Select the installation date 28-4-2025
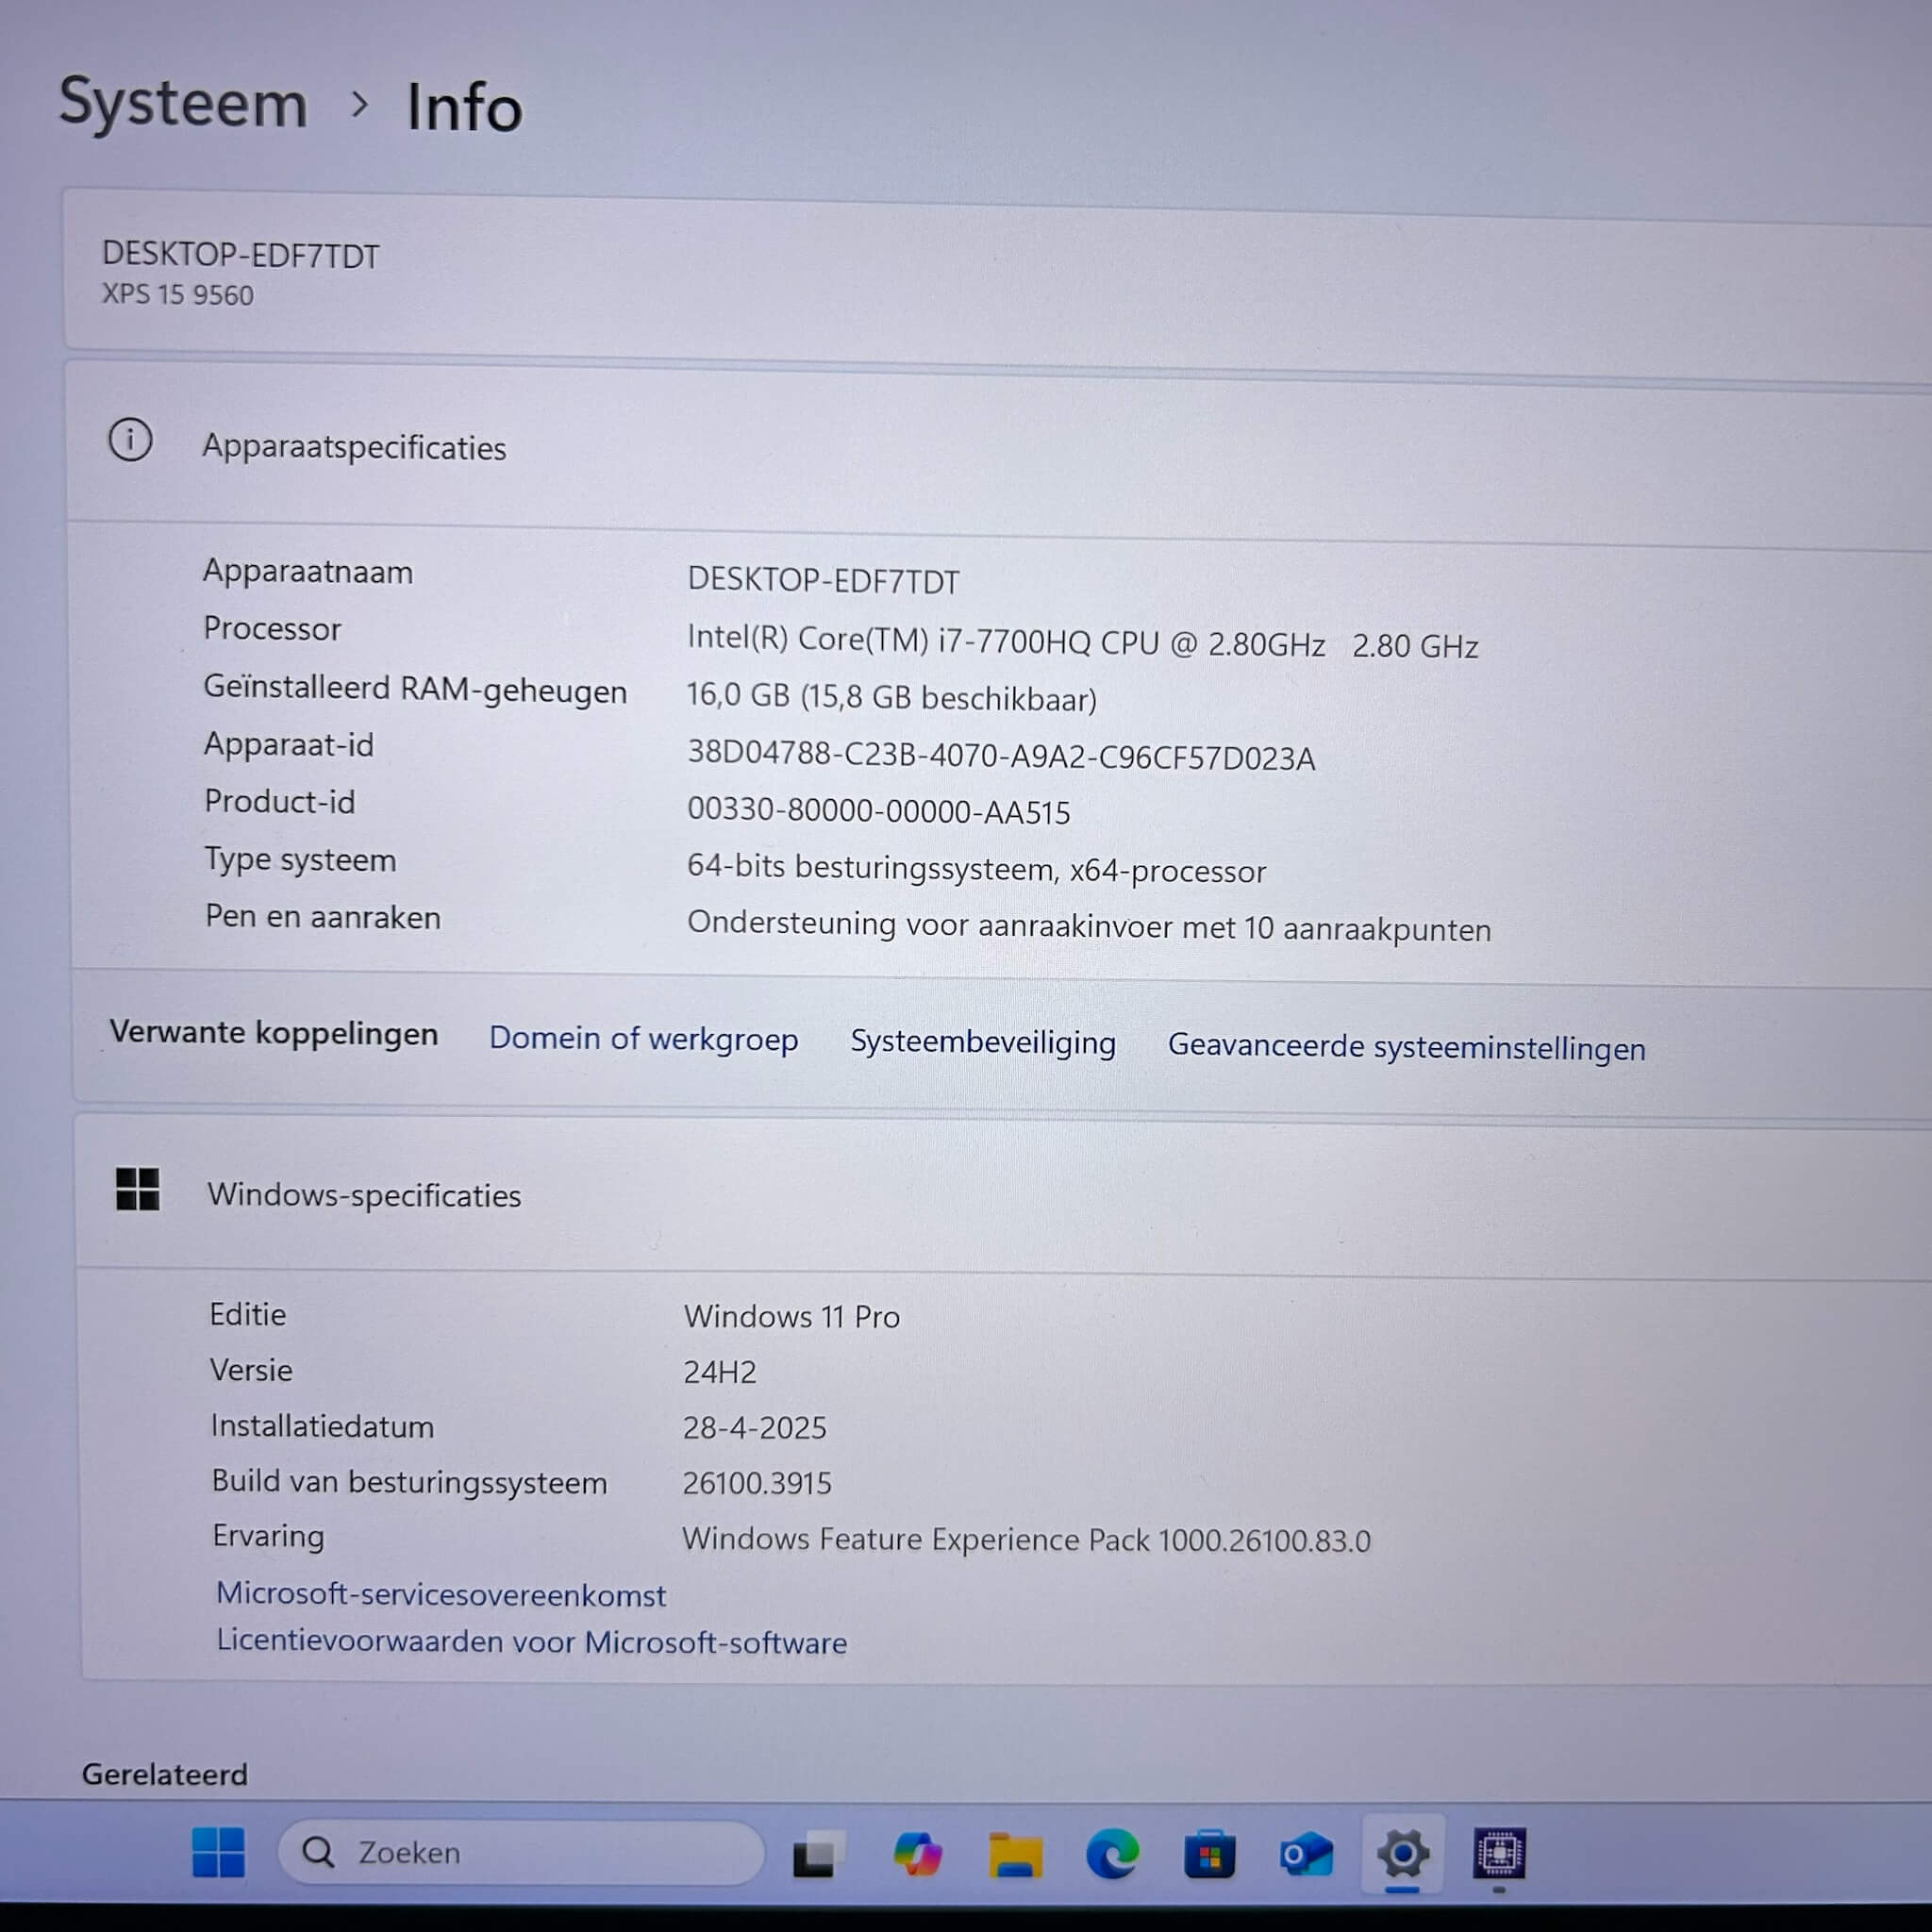Viewport: 1932px width, 1932px height. 755,1427
